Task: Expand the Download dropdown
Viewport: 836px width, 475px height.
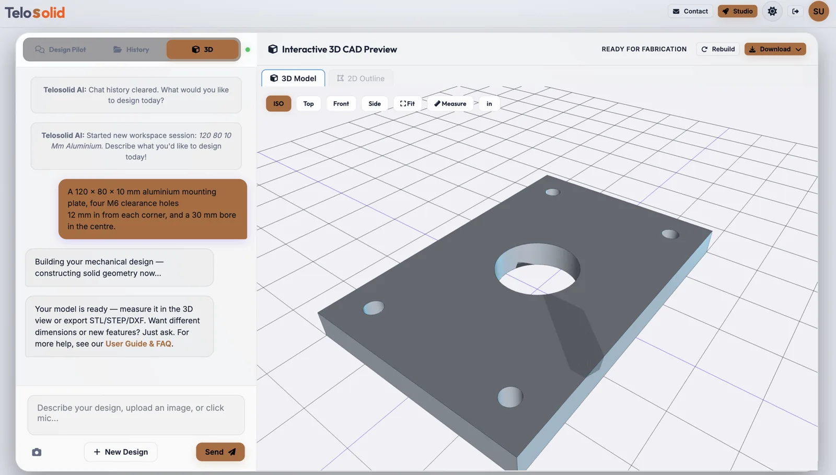Action: [775, 49]
